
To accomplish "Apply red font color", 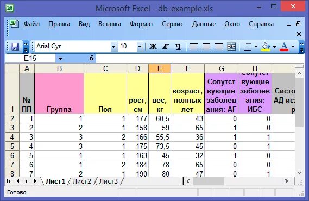I will point(284,47).
